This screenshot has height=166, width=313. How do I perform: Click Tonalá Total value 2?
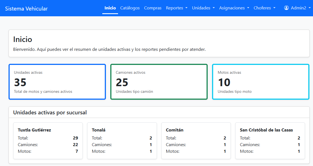(151, 138)
